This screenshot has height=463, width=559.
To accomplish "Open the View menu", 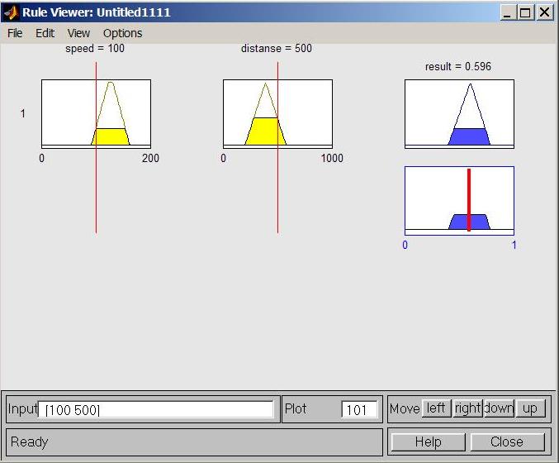I will click(78, 33).
